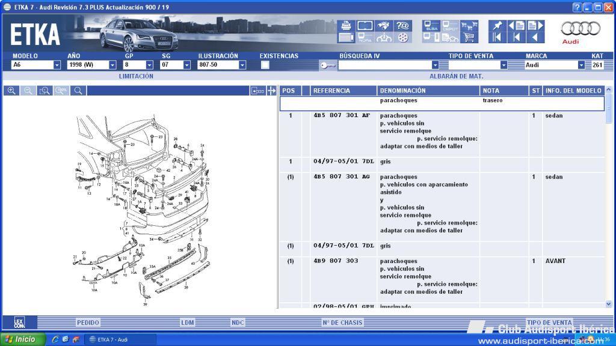Open the parts list icon below the printer
616x346 pixels.
click(x=346, y=38)
